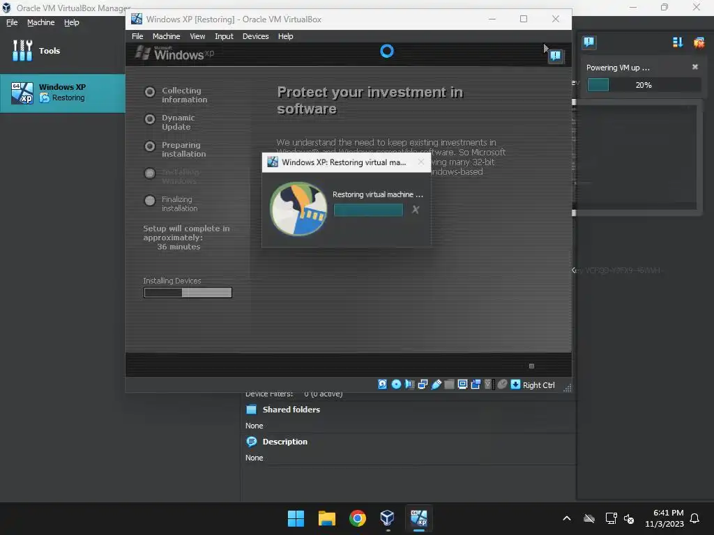Click the 20% powering up progress bar

point(644,84)
